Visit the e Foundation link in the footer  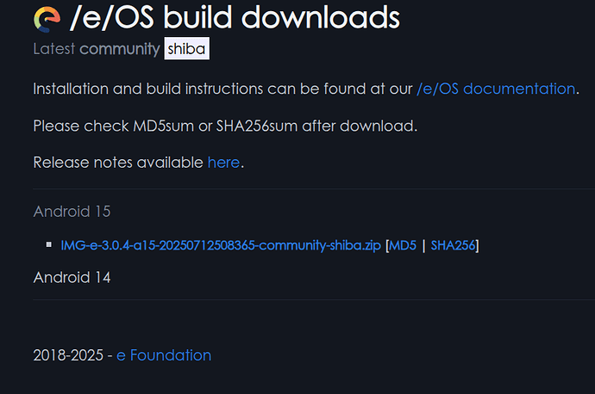pyautogui.click(x=164, y=355)
